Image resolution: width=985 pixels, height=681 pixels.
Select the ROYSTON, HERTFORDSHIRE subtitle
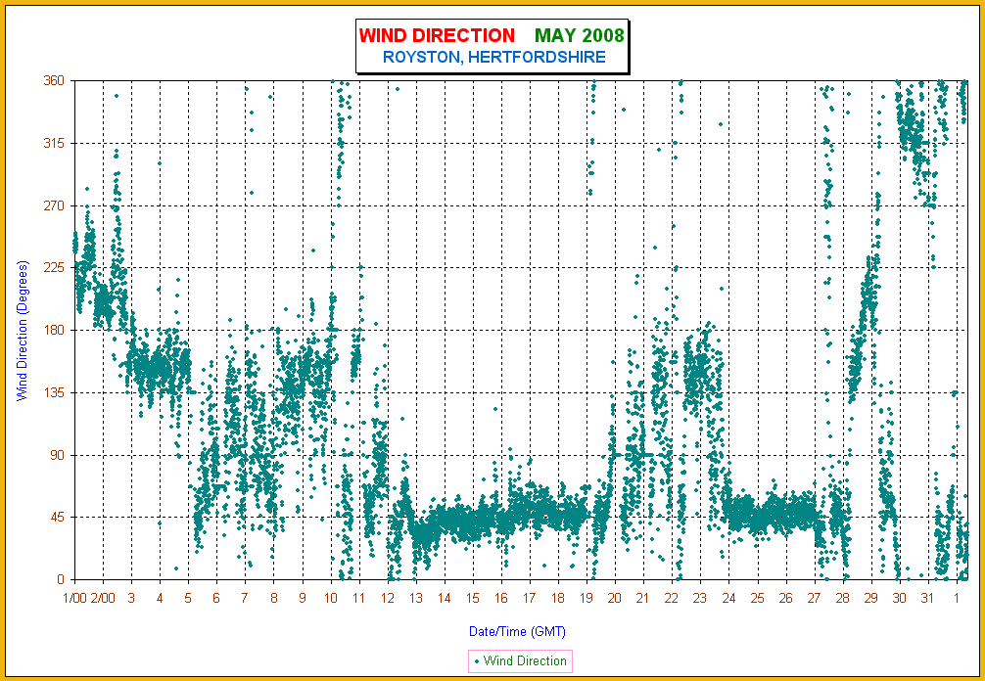[x=493, y=58]
